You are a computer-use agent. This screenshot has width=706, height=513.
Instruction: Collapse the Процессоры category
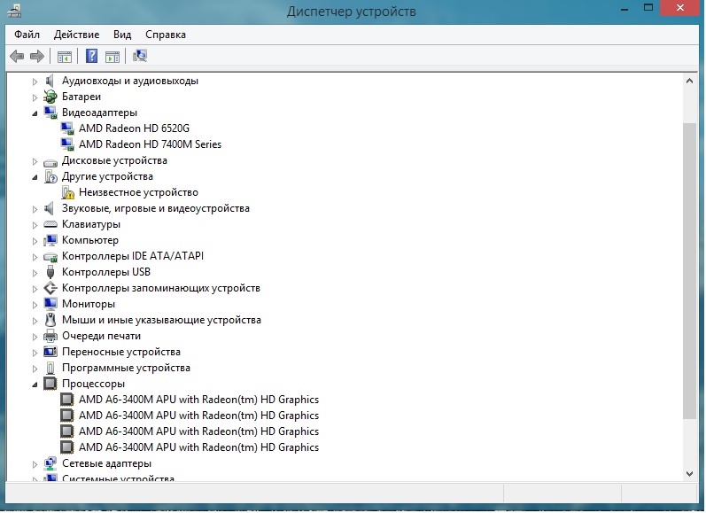click(x=35, y=385)
